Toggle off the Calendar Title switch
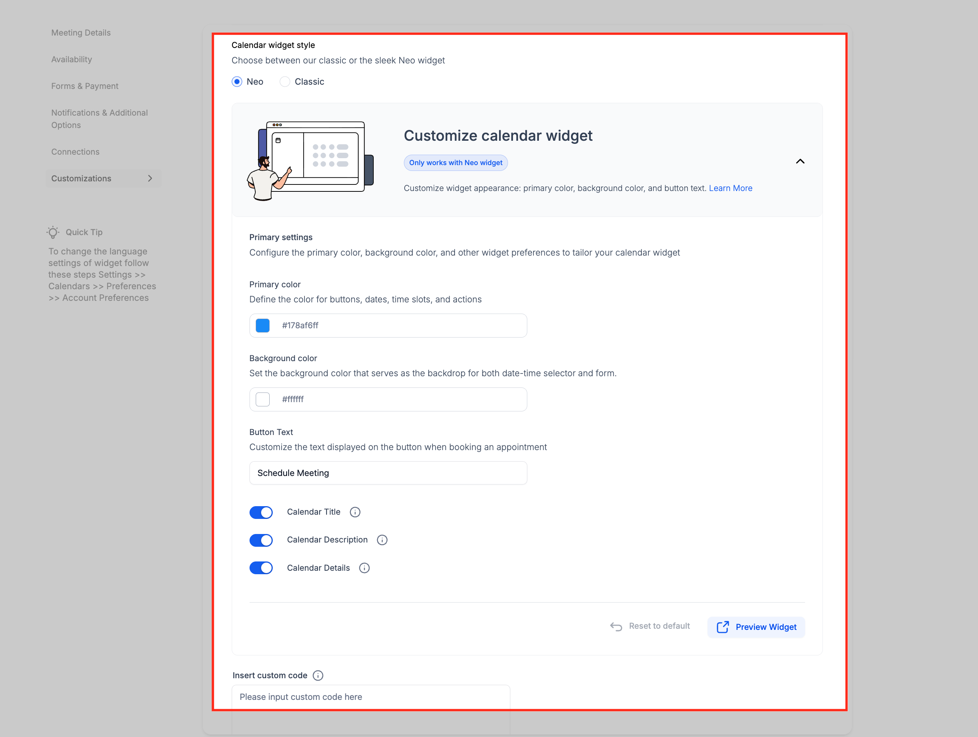978x737 pixels. (x=261, y=513)
